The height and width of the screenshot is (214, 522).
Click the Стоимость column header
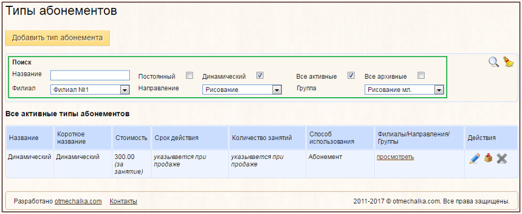[x=132, y=138]
